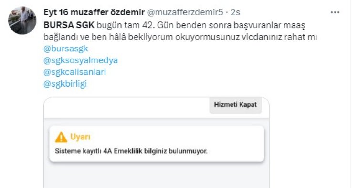Click the Hizmeti Kapat button
This screenshot has height=188, width=358.
pos(235,105)
